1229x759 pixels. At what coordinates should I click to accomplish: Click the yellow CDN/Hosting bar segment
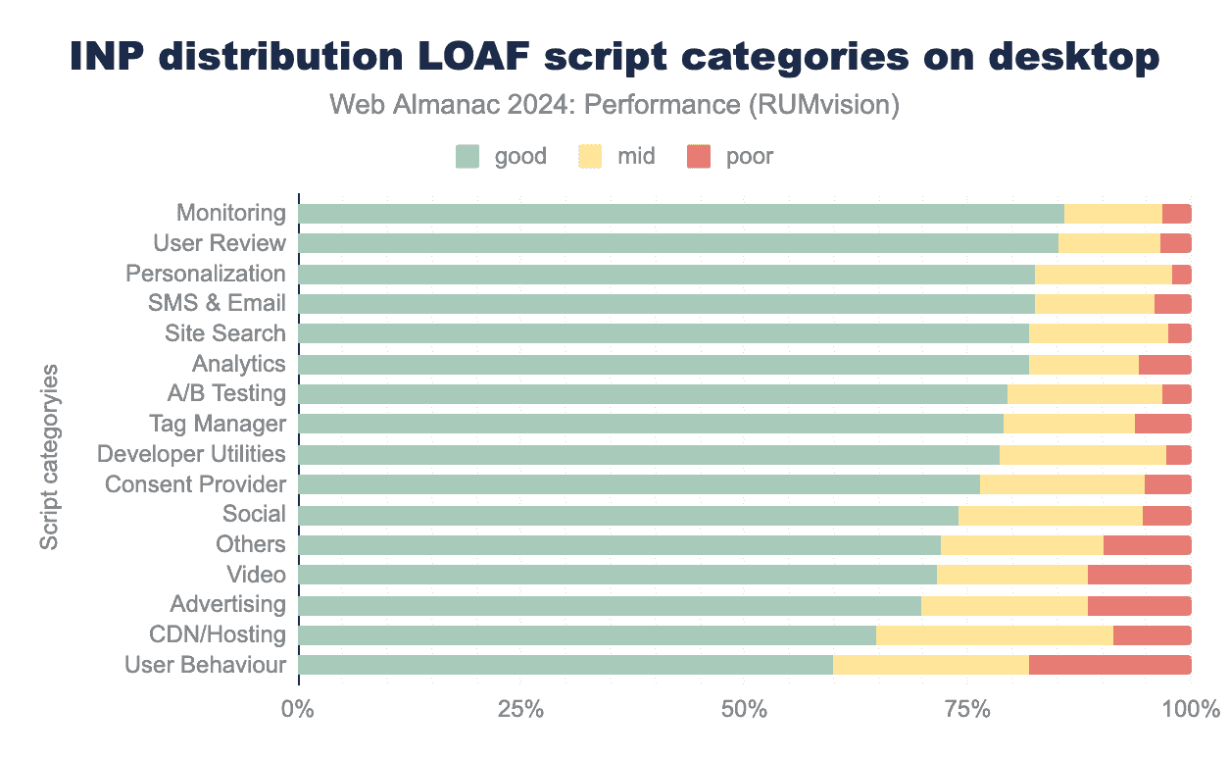coord(994,635)
